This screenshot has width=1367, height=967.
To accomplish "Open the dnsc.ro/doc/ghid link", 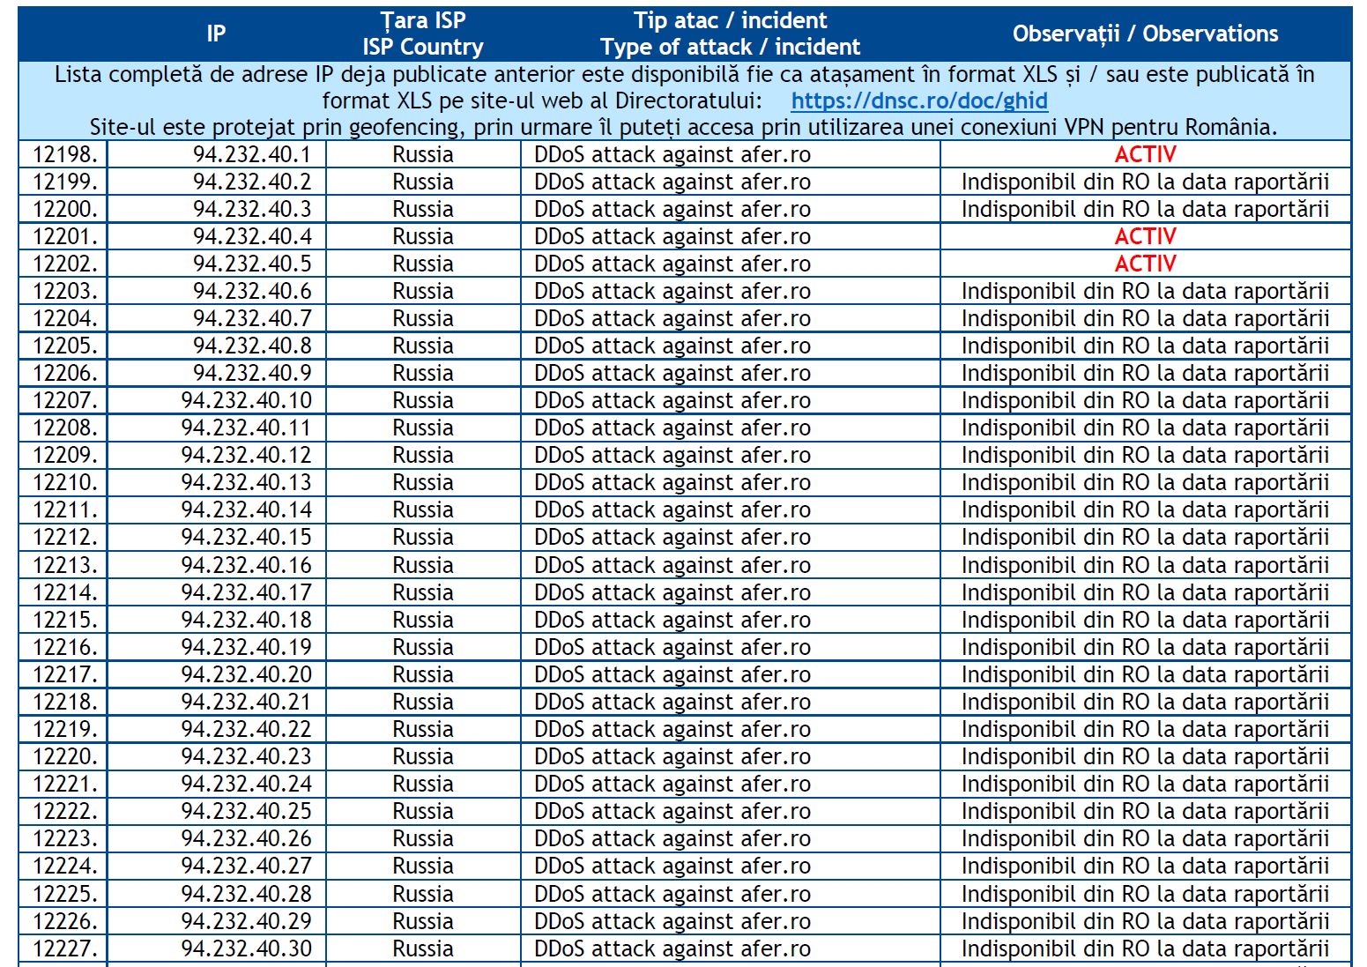I will [918, 100].
